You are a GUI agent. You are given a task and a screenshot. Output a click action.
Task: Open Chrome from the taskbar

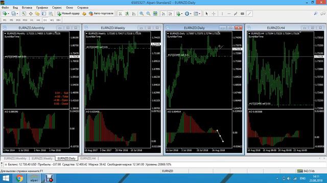(x=19, y=178)
